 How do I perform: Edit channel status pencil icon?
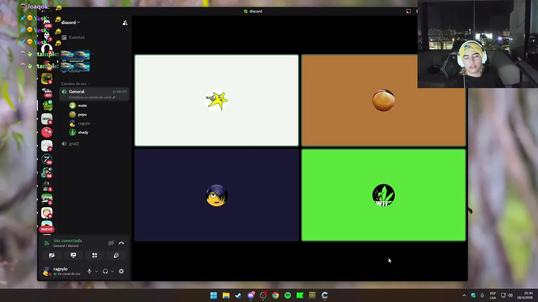click(114, 97)
